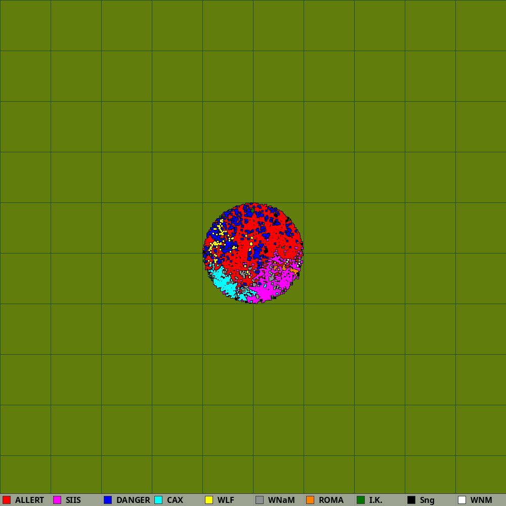Click the small orange patch on the map
Viewport: 506px width, 506px height.
294,270
